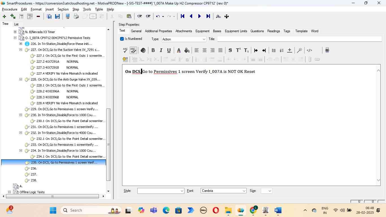The image size is (386, 217).
Task: Open the HTML source code view icon
Action: pyautogui.click(x=309, y=50)
